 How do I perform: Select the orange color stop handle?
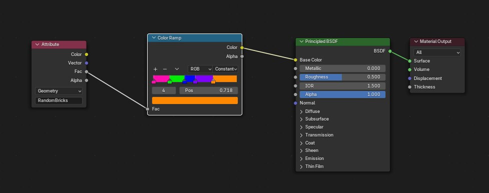(x=213, y=81)
